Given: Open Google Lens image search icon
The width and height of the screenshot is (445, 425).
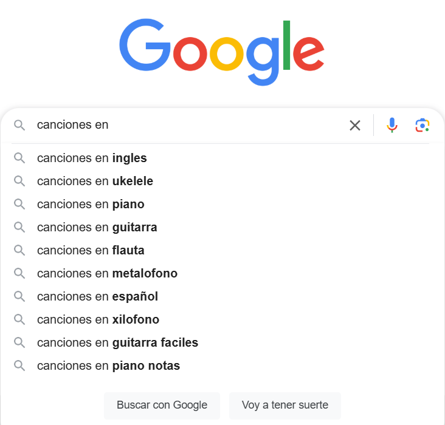Looking at the screenshot, I should click(423, 125).
